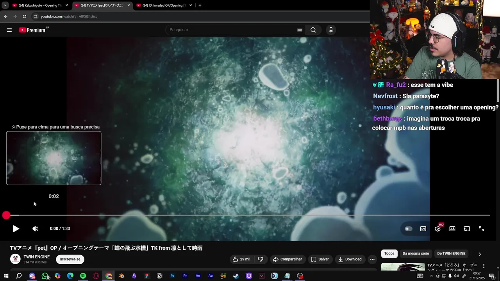This screenshot has width=500, height=281.
Task: Open Steam from the taskbar
Action: click(x=236, y=276)
